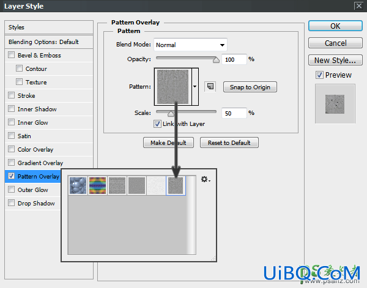Enable the Texture checkbox
This screenshot has width=367, height=288.
[19, 82]
